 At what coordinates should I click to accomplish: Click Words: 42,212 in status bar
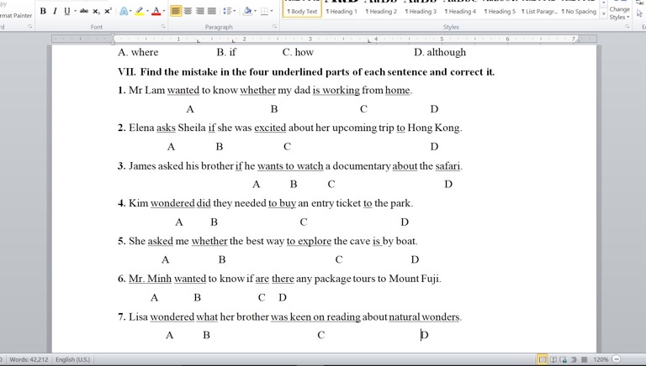[x=29, y=359]
